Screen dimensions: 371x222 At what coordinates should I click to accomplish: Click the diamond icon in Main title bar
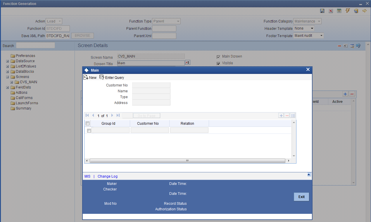pos(87,70)
